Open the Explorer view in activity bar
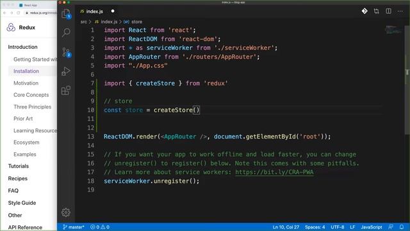 pyautogui.click(x=66, y=13)
